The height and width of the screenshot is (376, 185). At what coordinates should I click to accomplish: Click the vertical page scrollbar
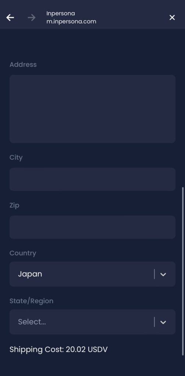[x=183, y=271]
